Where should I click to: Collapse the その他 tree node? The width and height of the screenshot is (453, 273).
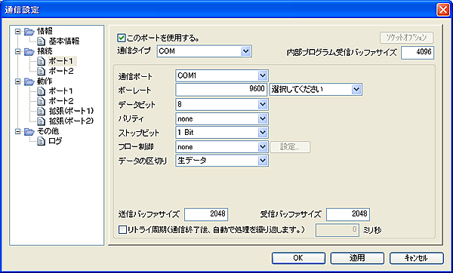[18, 131]
